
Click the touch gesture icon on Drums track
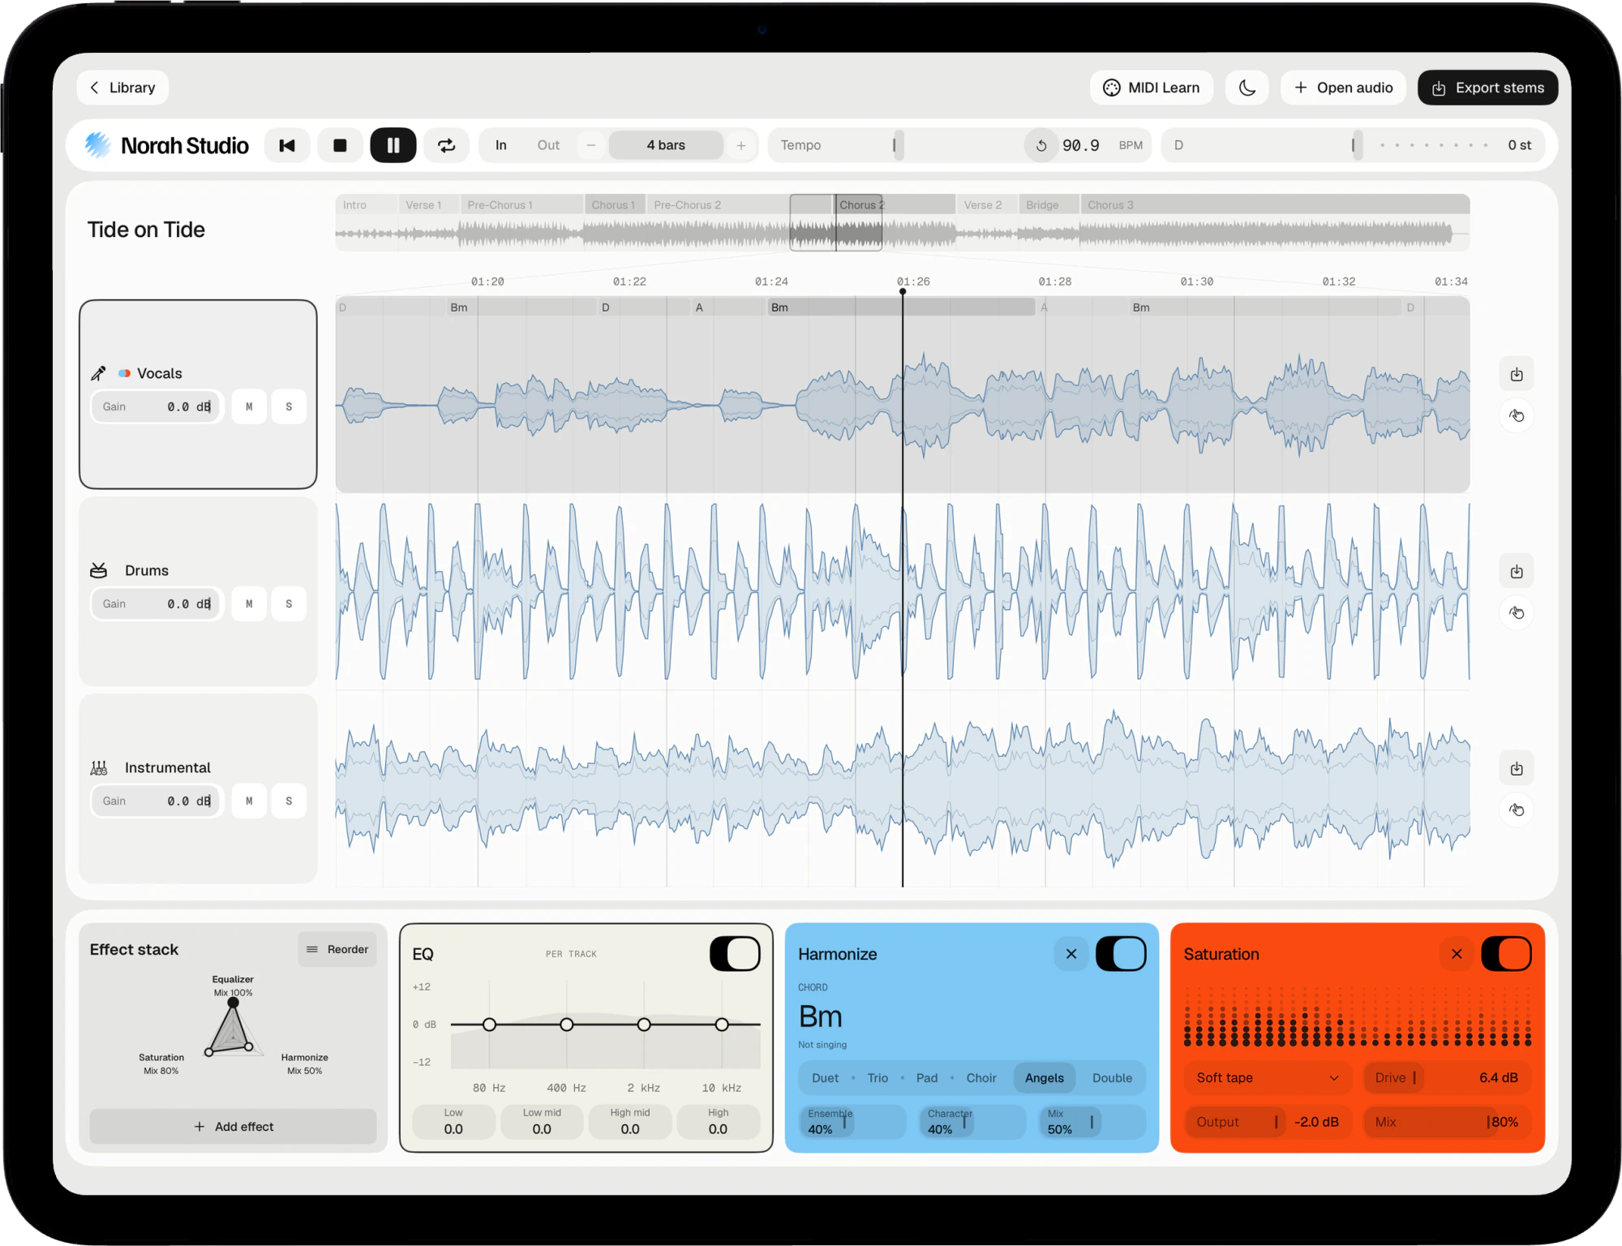[x=1517, y=613]
